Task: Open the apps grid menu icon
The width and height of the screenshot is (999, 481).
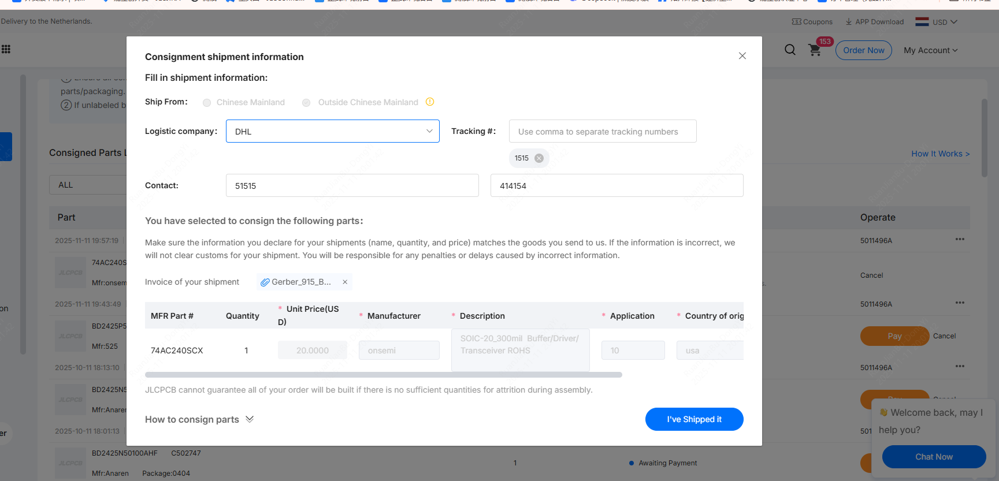Action: pyautogui.click(x=6, y=49)
